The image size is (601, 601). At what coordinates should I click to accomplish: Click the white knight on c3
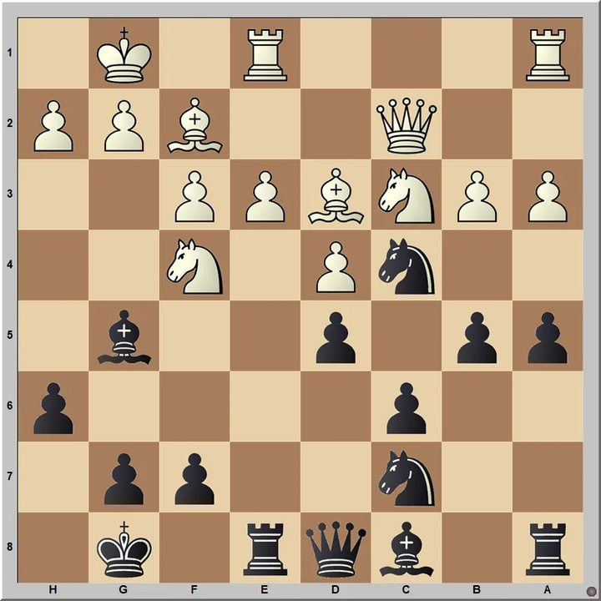407,194
